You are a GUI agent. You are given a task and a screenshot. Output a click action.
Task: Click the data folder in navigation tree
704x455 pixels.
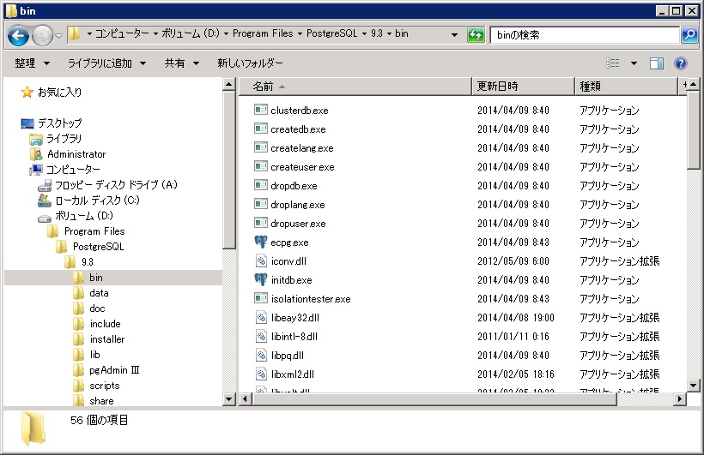coord(99,293)
